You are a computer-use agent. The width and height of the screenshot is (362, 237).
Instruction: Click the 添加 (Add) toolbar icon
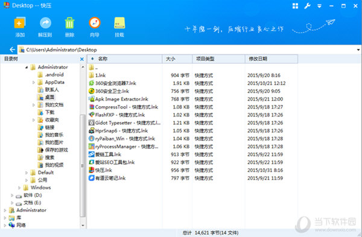click(20, 23)
